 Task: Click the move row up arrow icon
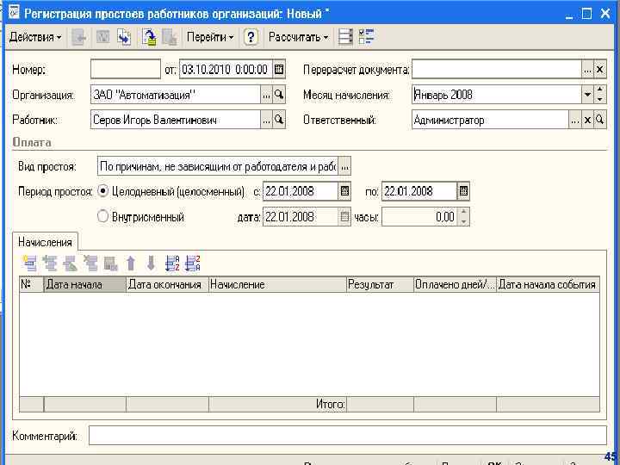click(131, 263)
